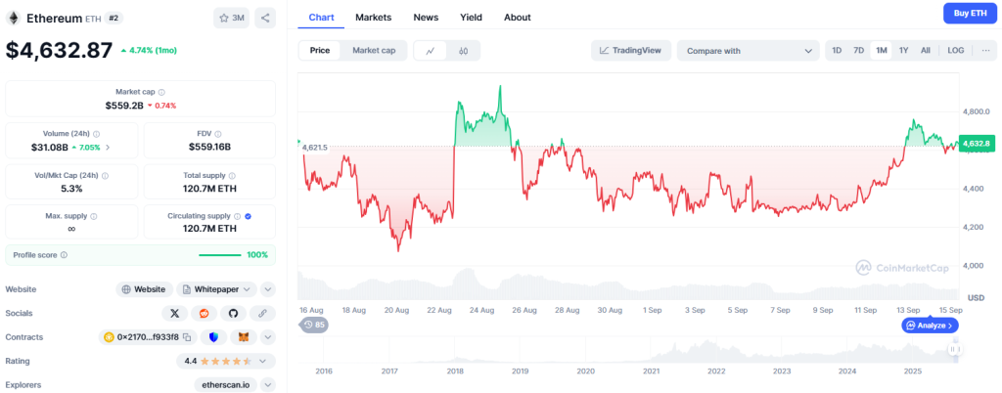Image resolution: width=1002 pixels, height=393 pixels.
Task: Switch to the Markets tab
Action: (373, 18)
